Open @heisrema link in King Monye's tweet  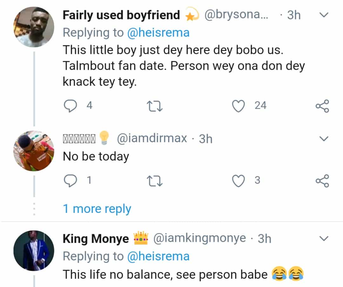tap(158, 257)
